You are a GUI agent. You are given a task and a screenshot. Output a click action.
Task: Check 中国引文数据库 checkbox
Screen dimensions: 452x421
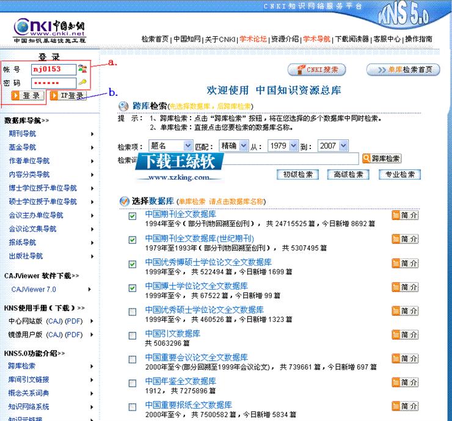pyautogui.click(x=133, y=335)
